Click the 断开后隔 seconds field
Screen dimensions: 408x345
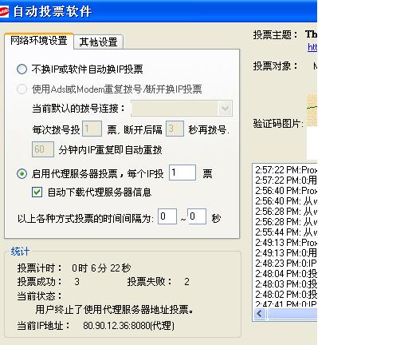[175, 129]
